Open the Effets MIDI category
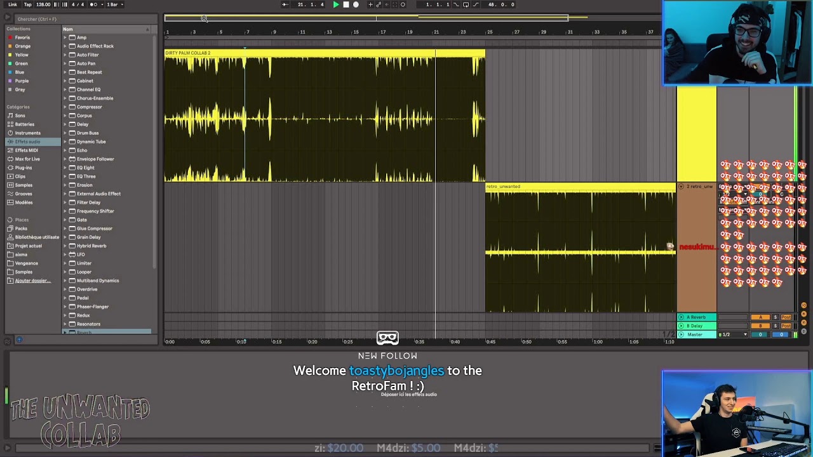Viewport: 813px width, 457px height. click(27, 150)
